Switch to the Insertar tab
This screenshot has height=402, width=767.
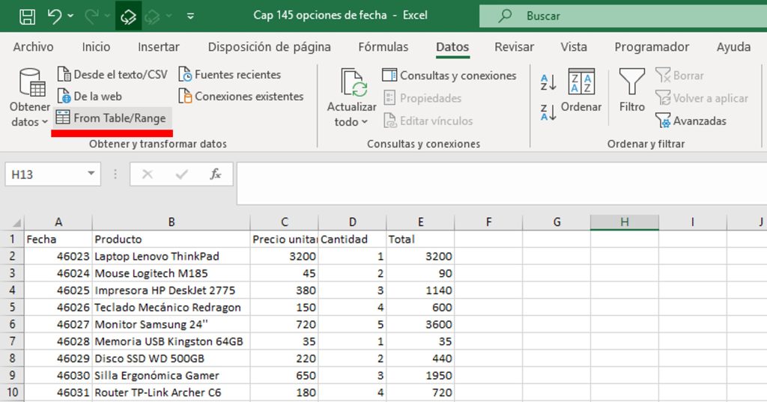point(159,47)
